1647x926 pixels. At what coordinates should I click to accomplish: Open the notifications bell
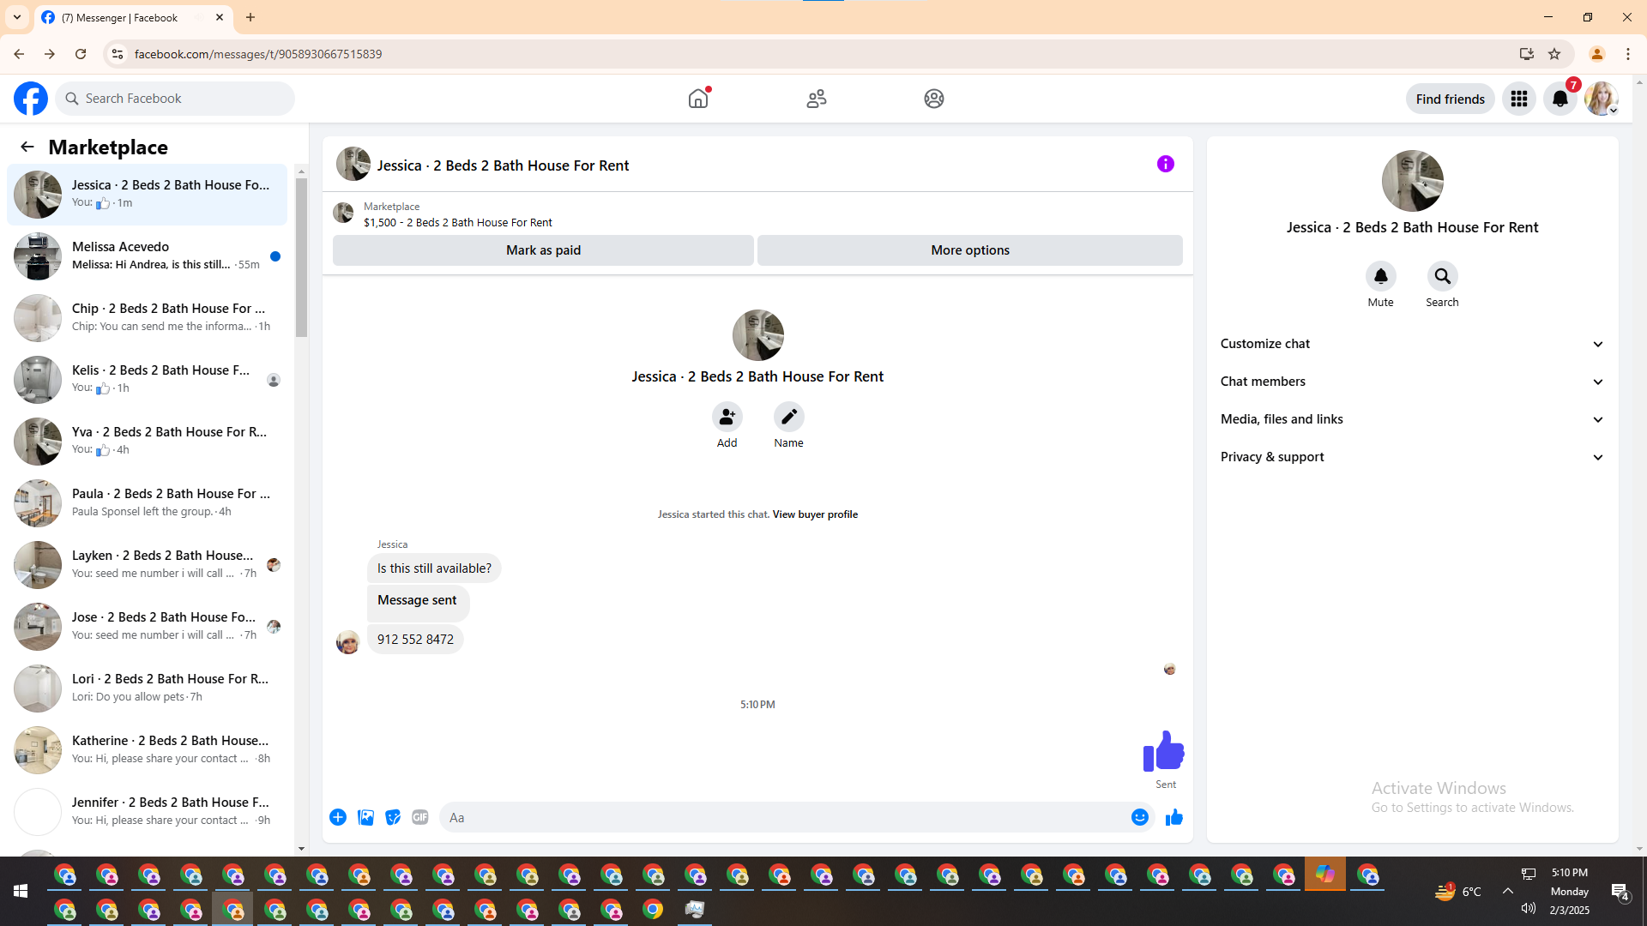(x=1560, y=99)
